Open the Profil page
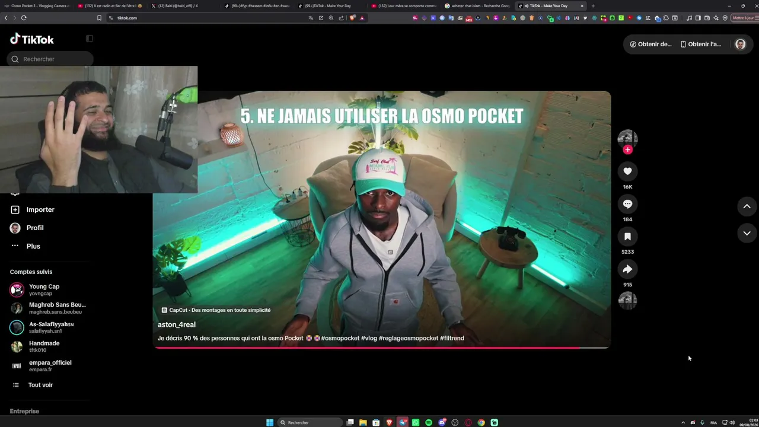Screen dimensions: 759x427 point(27,228)
